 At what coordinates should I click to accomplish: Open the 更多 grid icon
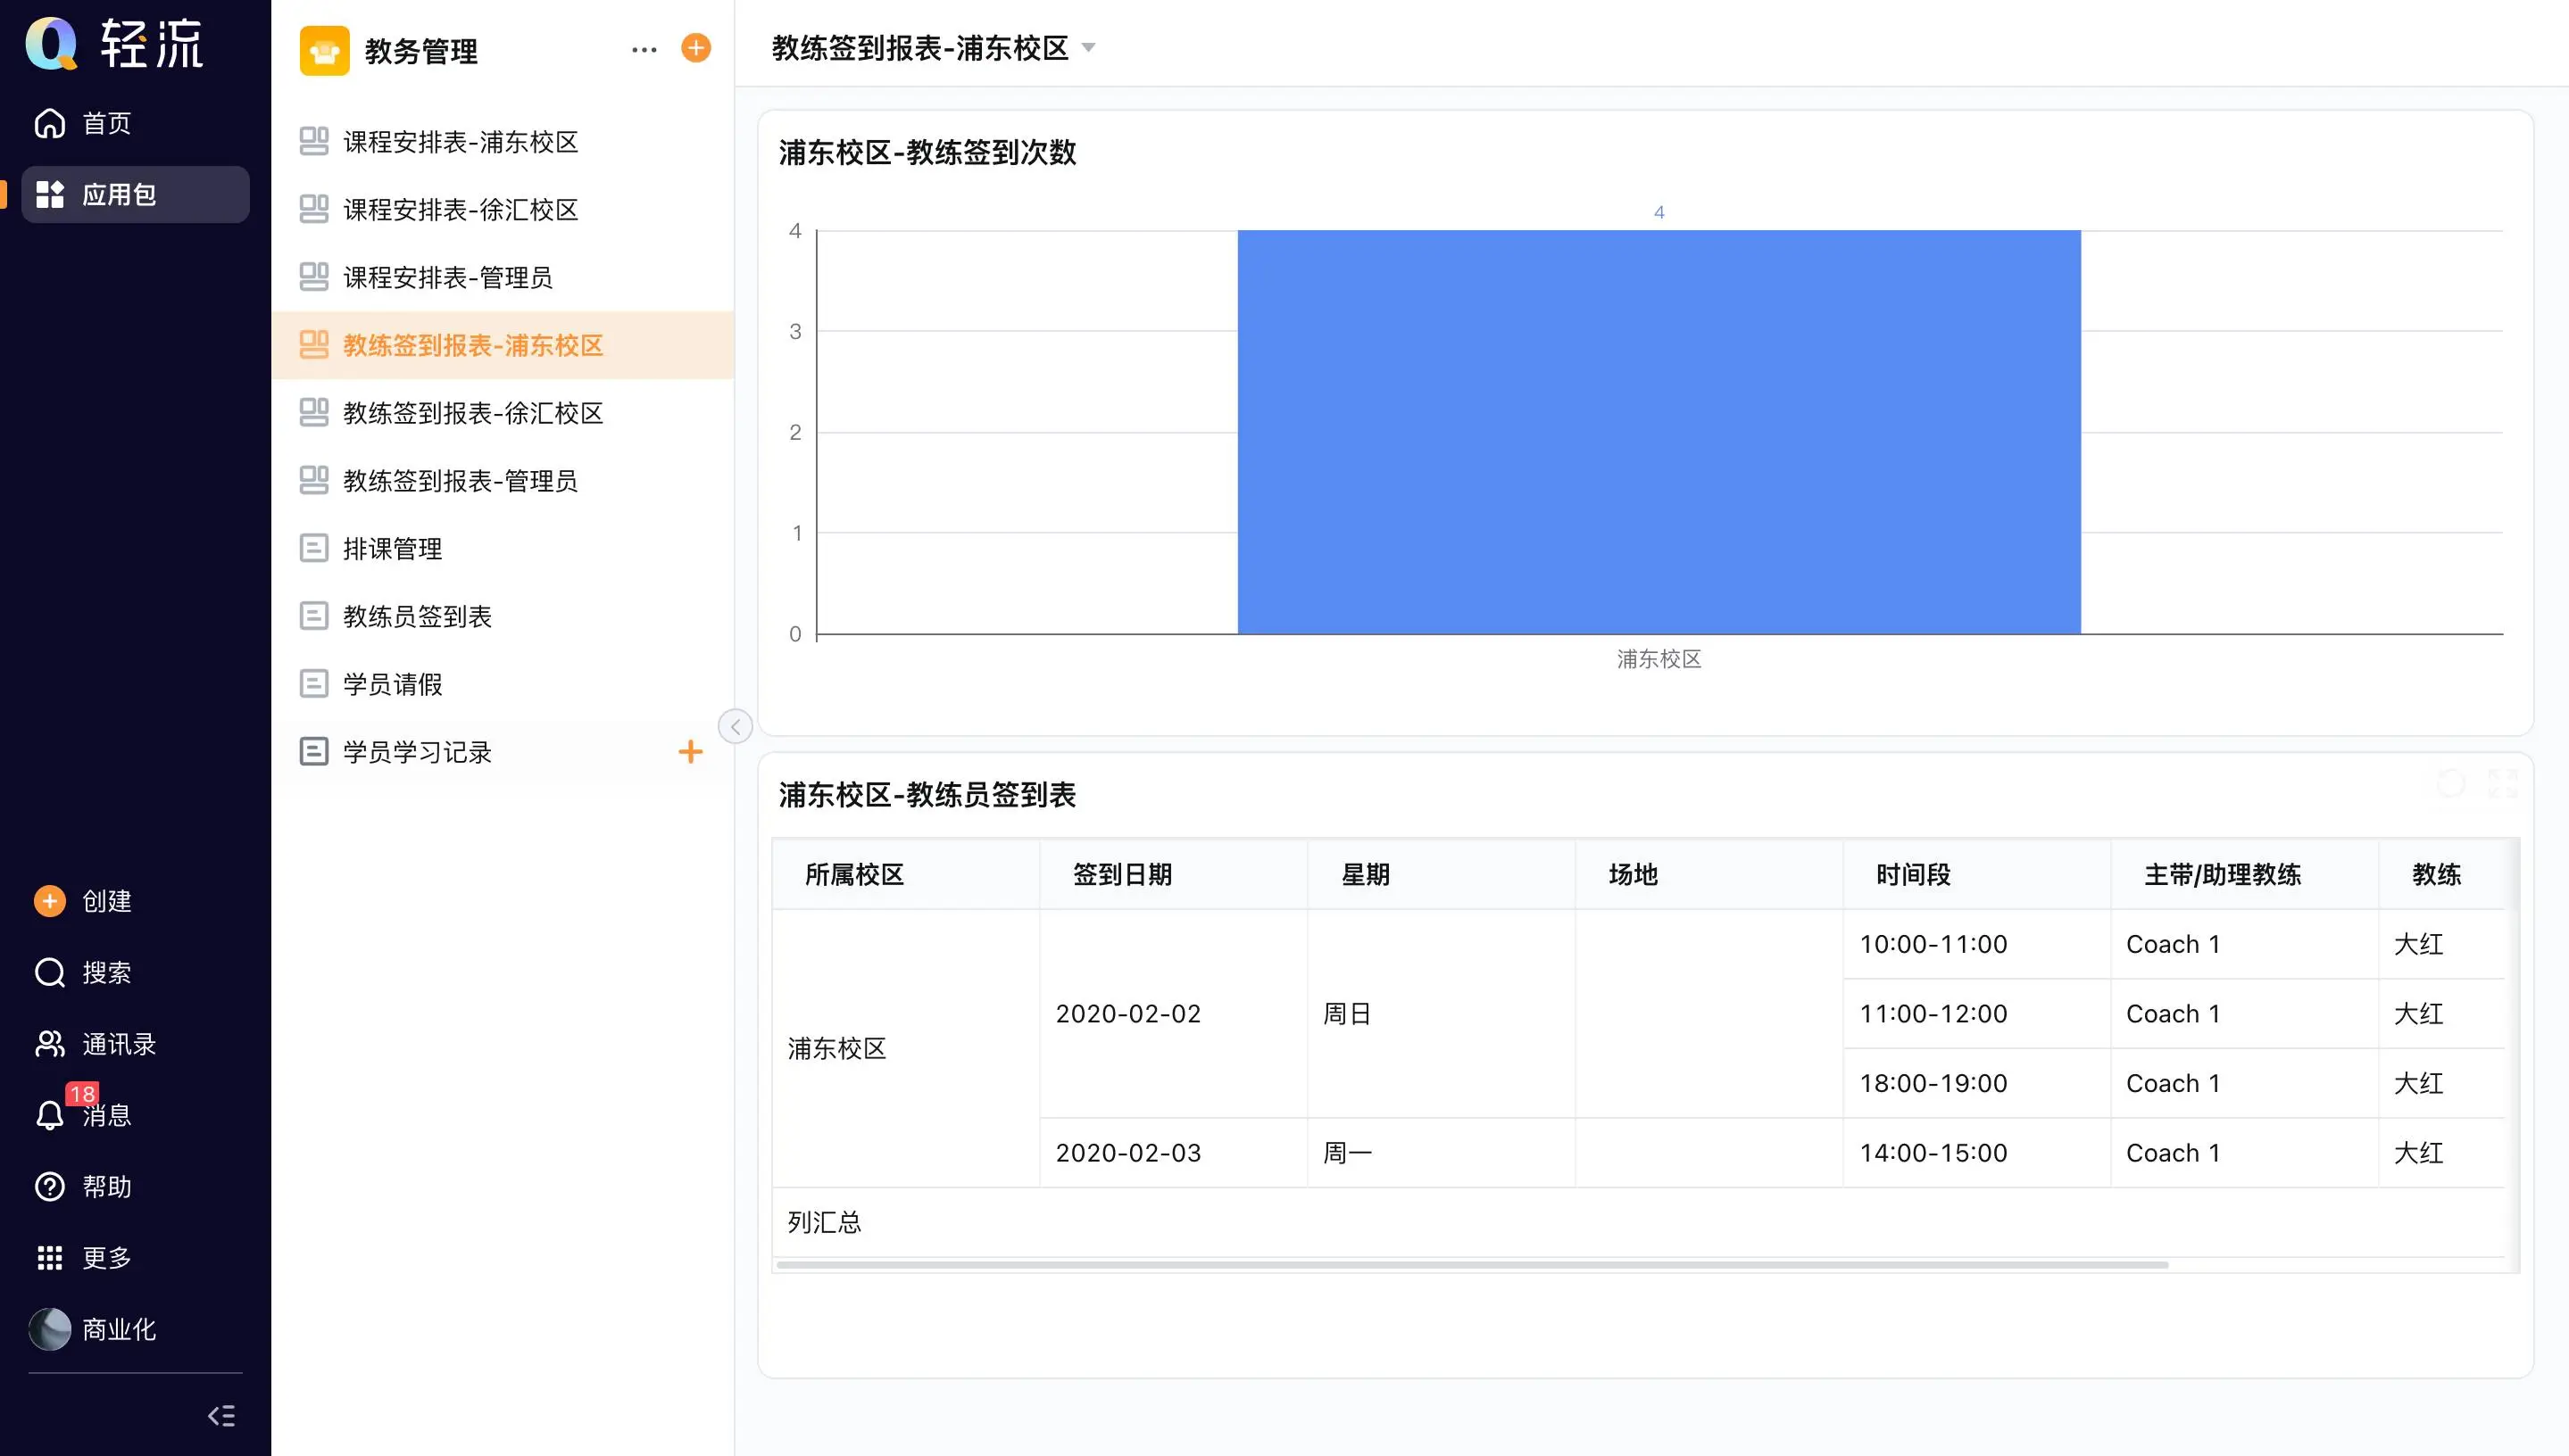(50, 1258)
